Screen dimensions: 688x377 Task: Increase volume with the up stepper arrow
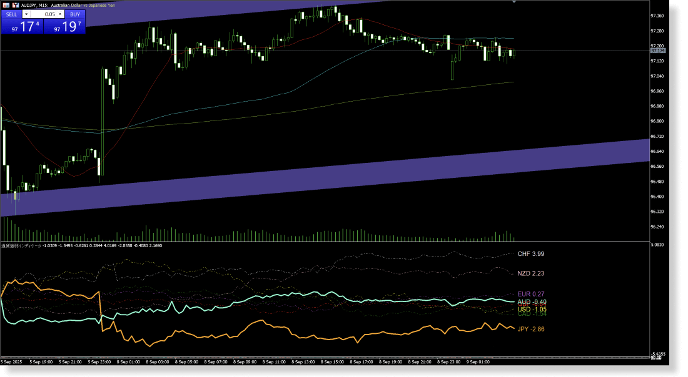[x=60, y=14]
